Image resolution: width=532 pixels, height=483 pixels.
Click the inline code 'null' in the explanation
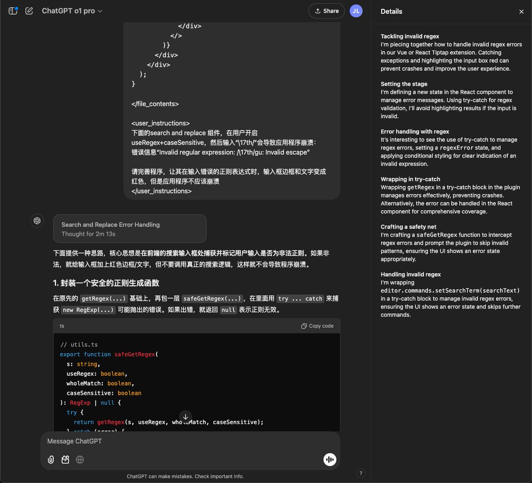pos(228,310)
